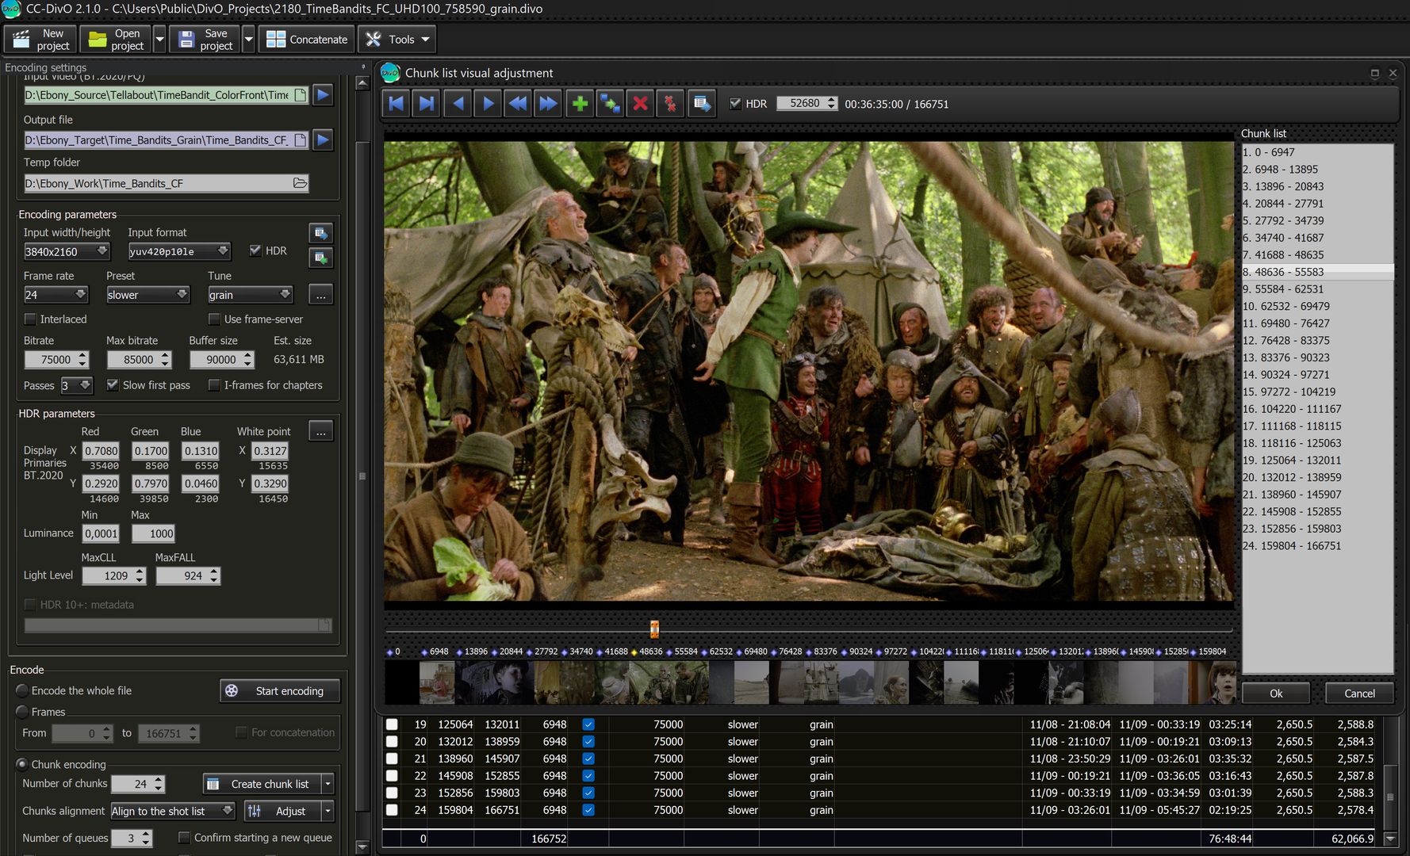The height and width of the screenshot is (856, 1410).
Task: Click the Bitrate 75000 field
Action: click(x=50, y=360)
